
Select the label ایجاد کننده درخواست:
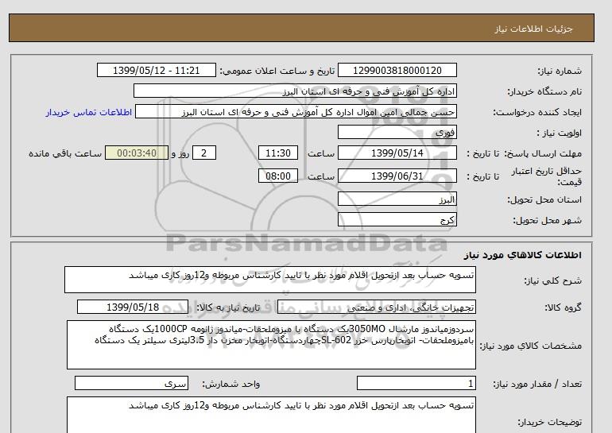537,112
